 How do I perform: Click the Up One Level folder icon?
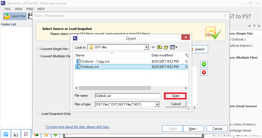(159, 47)
